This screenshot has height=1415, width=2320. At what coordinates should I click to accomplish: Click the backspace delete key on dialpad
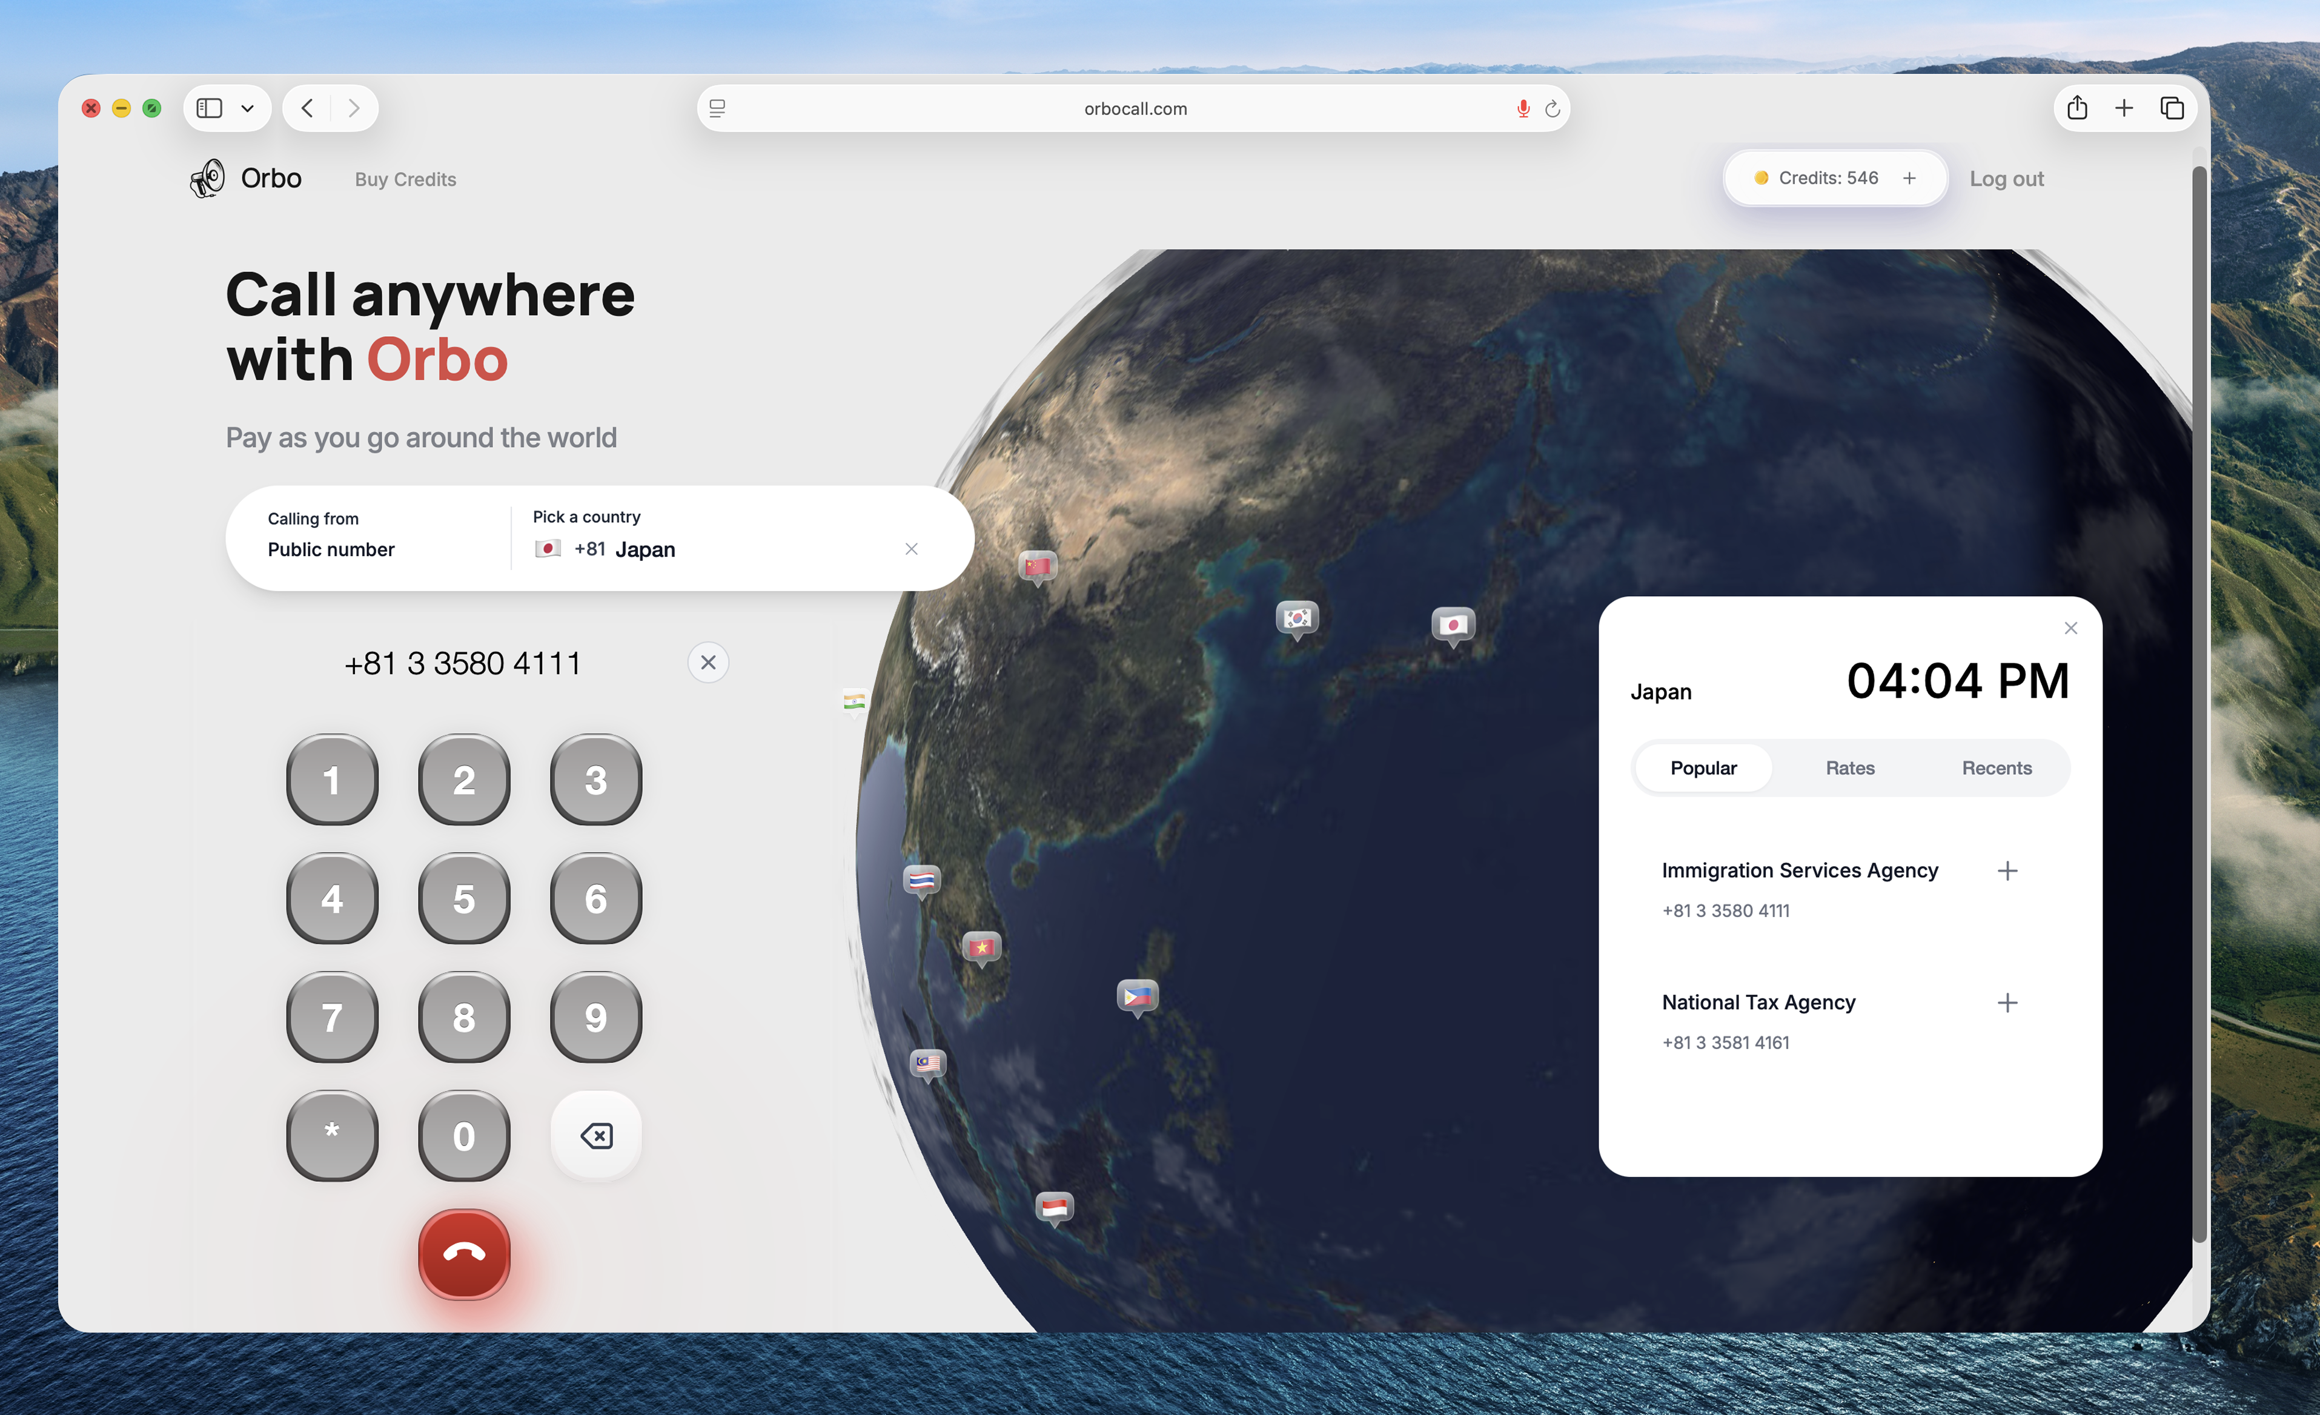(595, 1135)
